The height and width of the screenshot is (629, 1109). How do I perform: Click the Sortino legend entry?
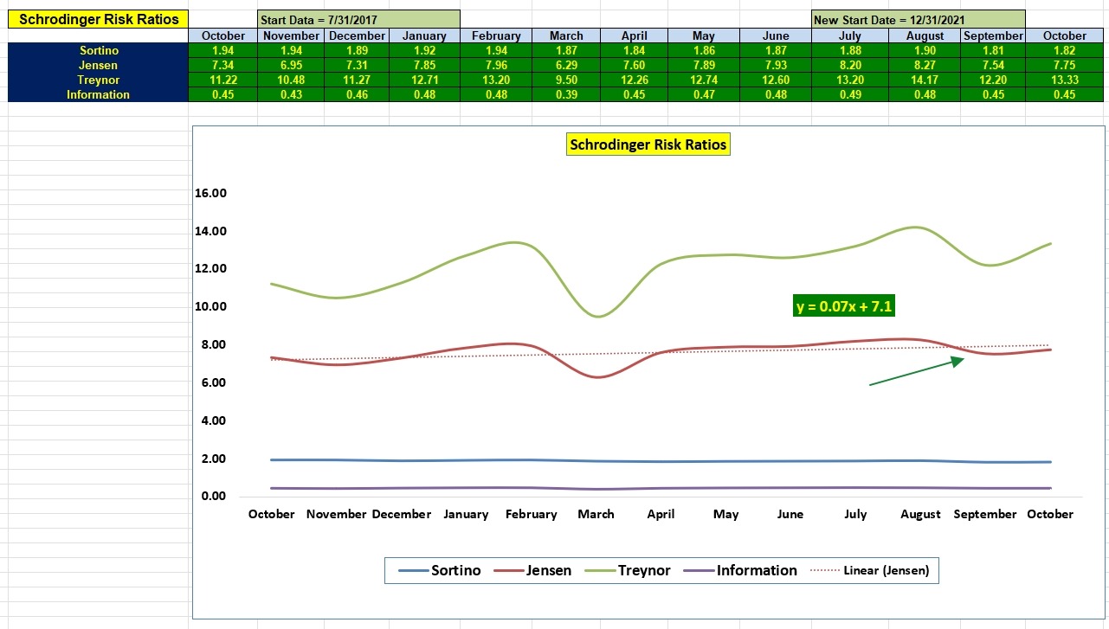pyautogui.click(x=440, y=570)
